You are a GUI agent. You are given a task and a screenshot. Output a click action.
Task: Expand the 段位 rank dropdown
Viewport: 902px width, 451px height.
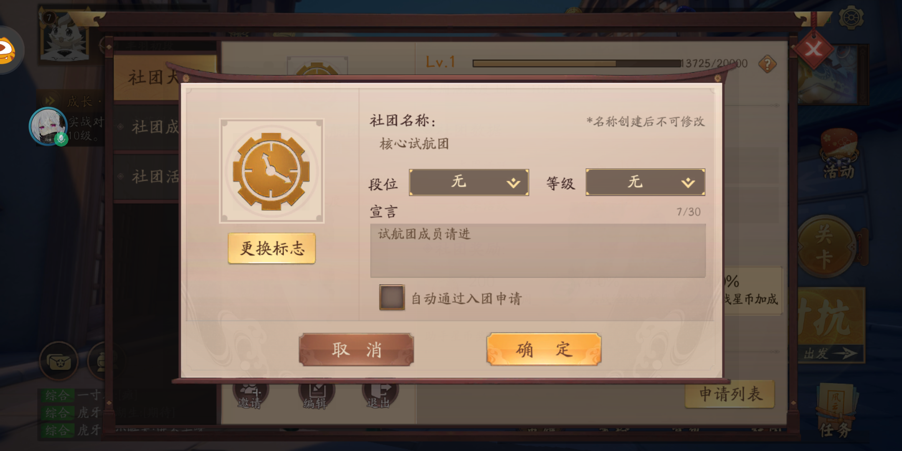(469, 182)
